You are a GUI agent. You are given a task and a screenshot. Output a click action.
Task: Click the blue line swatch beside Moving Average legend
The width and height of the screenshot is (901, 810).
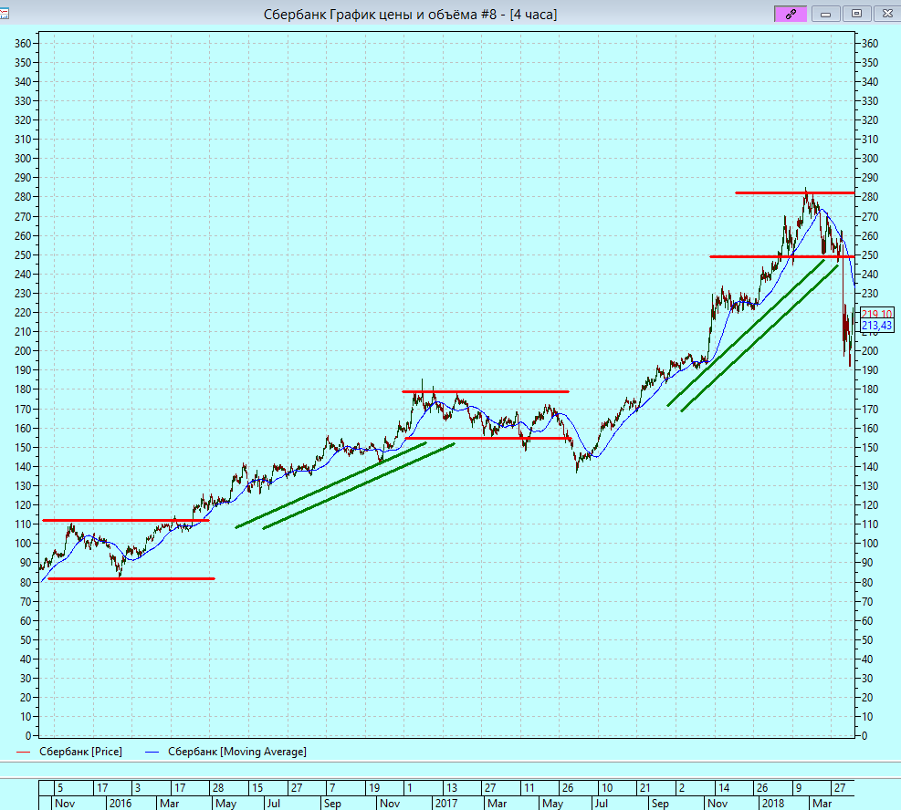[152, 752]
